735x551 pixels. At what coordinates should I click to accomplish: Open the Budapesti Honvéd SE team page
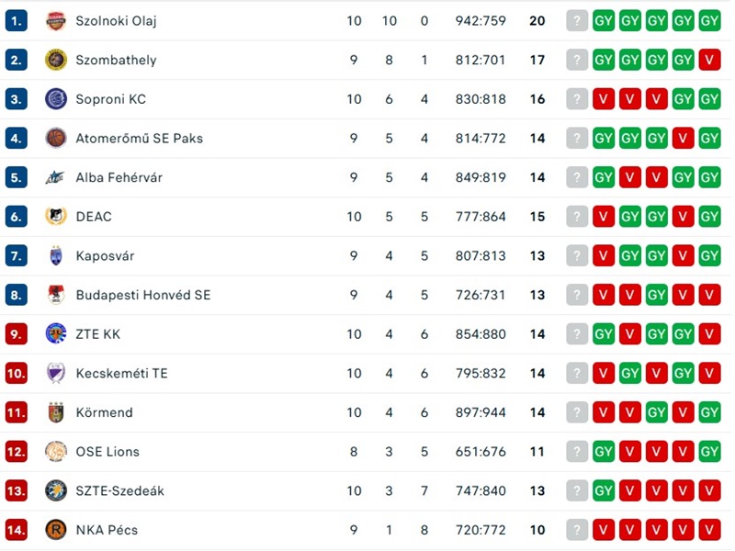142,295
